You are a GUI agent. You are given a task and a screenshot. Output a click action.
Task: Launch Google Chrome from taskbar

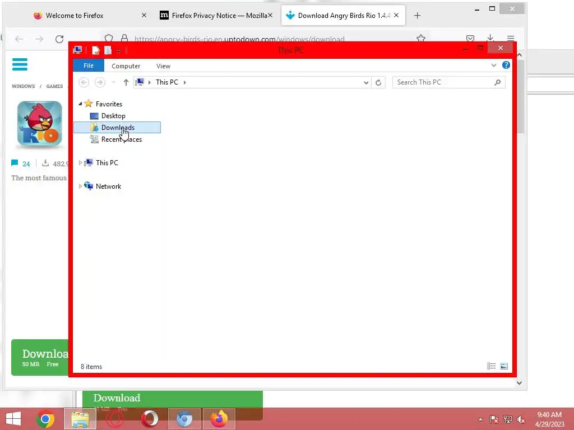point(45,419)
